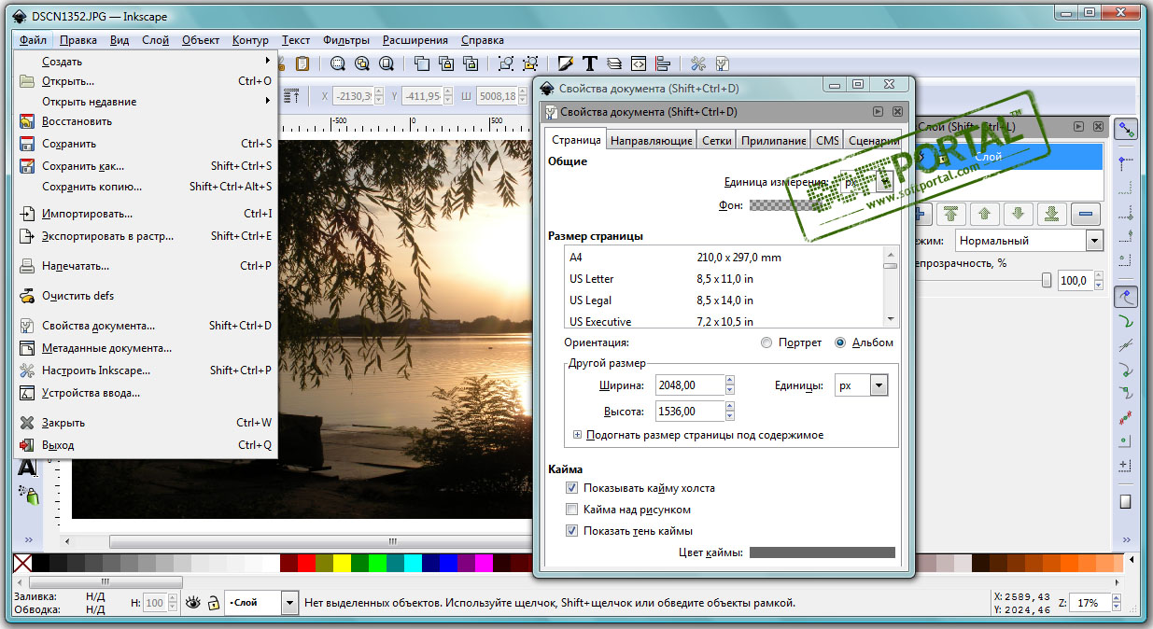1153x629 pixels.
Task: Open the "Правка" menu
Action: 78,40
